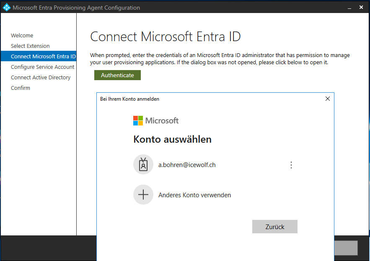
Task: Open the Select Extension step
Action: click(x=30, y=46)
